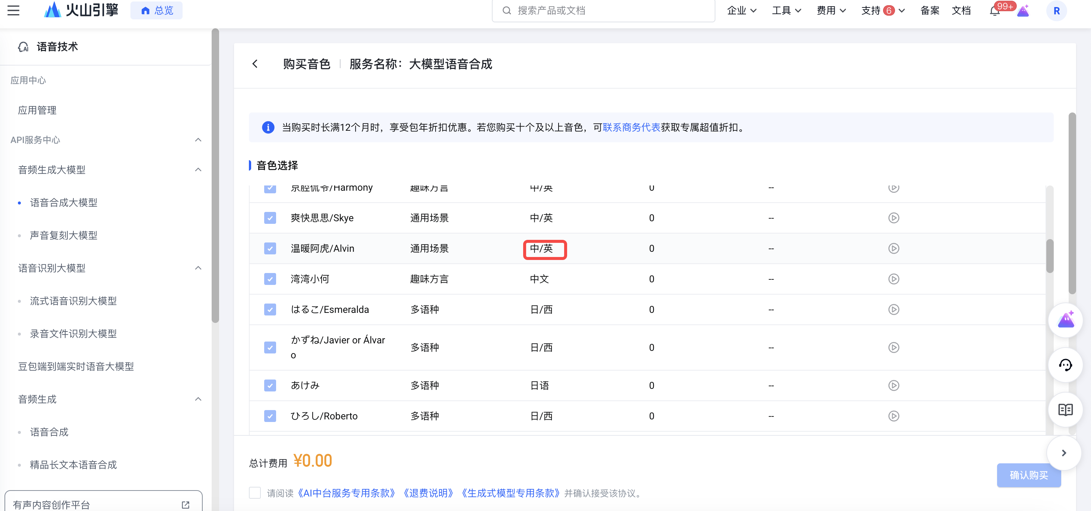Select 录音文件识别大模型 in sidebar
The width and height of the screenshot is (1091, 511).
[x=73, y=334]
